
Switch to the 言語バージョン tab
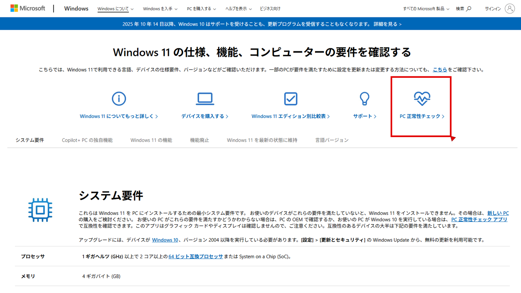coord(331,140)
